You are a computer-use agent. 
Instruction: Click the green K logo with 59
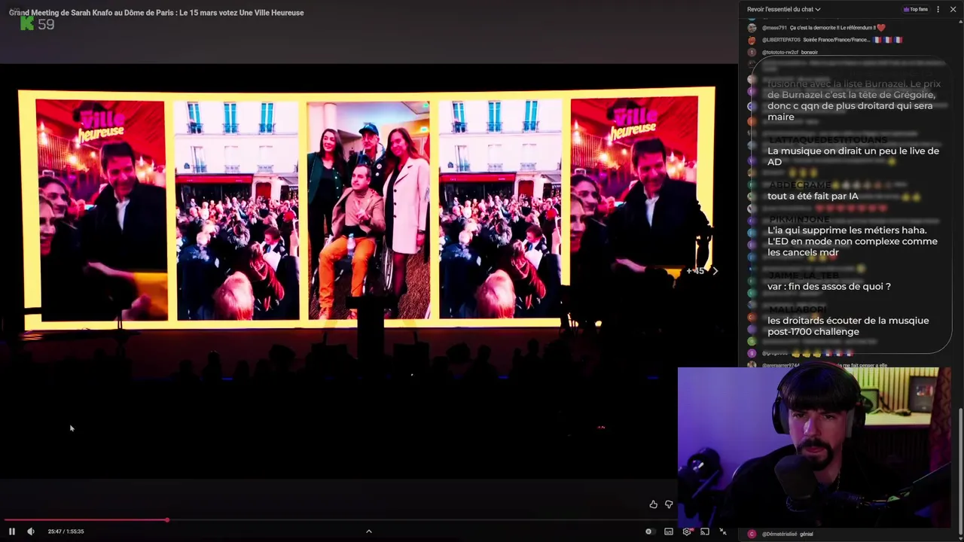37,24
